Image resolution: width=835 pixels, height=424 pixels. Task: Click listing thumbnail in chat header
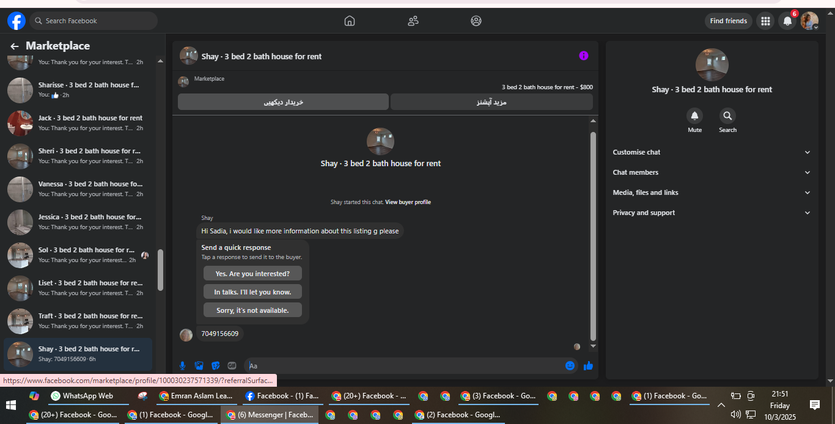(x=188, y=56)
